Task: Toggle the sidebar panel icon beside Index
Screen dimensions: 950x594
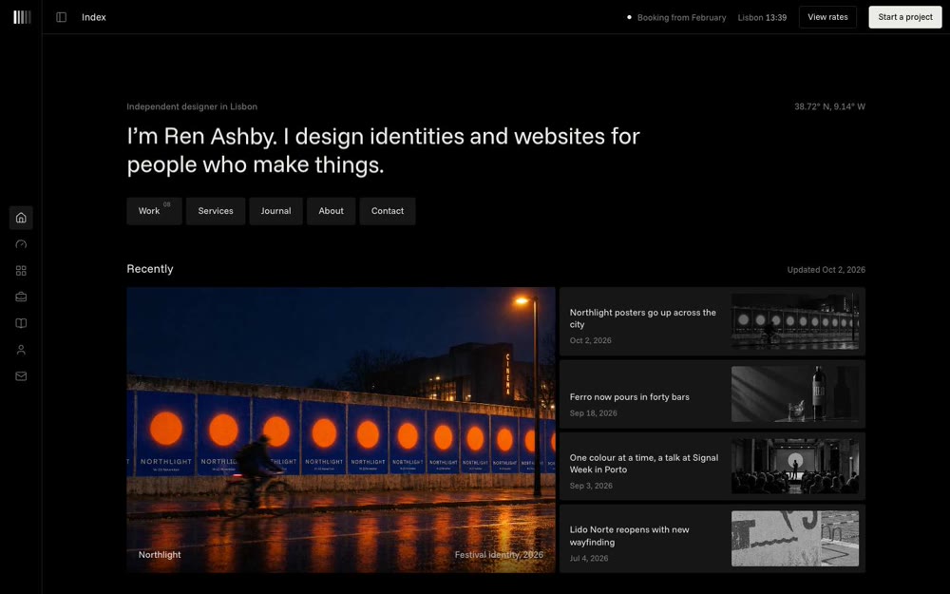Action: [61, 17]
